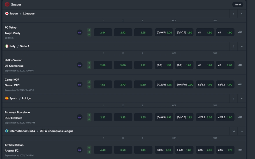Select FC Tokyo home win odds 2.44
Viewport: 255px width, 159px height.
[x=103, y=32]
